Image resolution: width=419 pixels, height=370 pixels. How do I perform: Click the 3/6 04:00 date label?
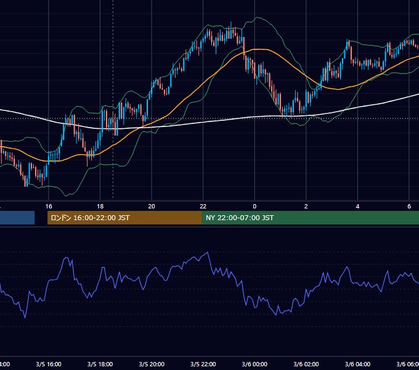pyautogui.click(x=357, y=364)
